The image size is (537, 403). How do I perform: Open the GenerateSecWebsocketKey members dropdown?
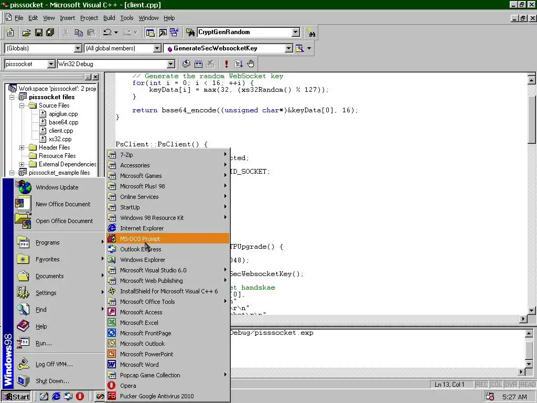coord(289,48)
